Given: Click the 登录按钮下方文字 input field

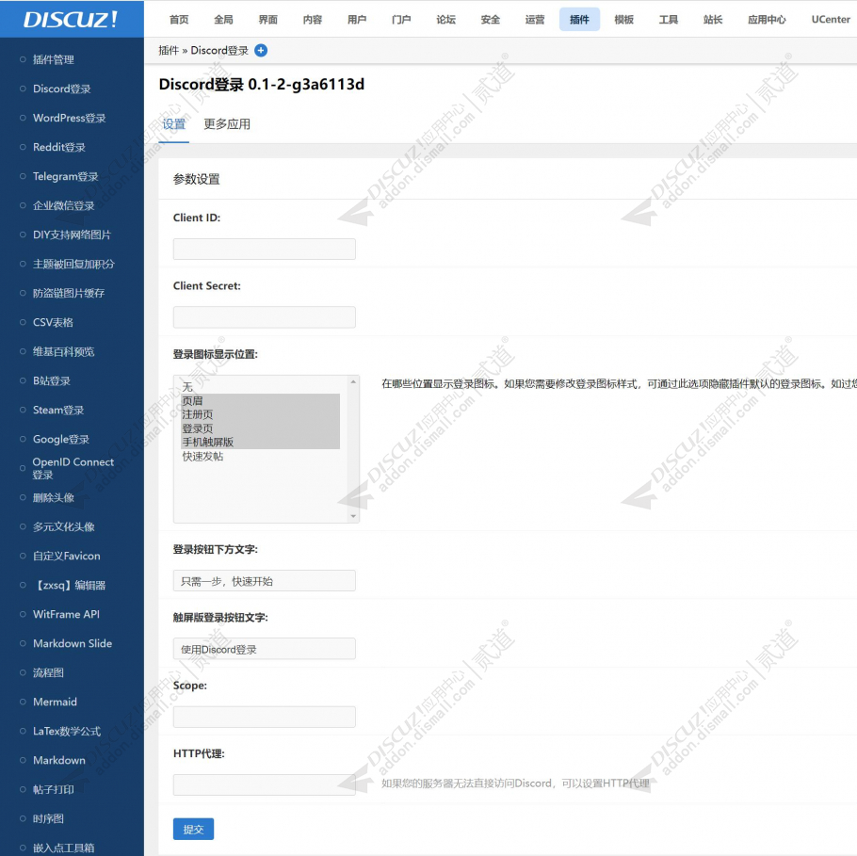Looking at the screenshot, I should coord(264,580).
